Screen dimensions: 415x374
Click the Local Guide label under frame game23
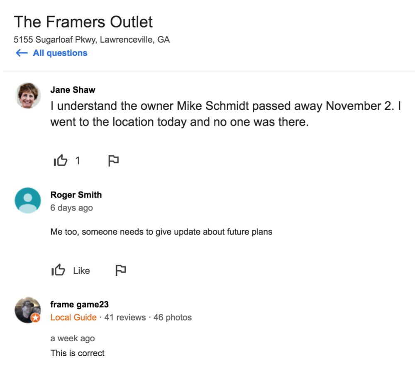click(73, 317)
